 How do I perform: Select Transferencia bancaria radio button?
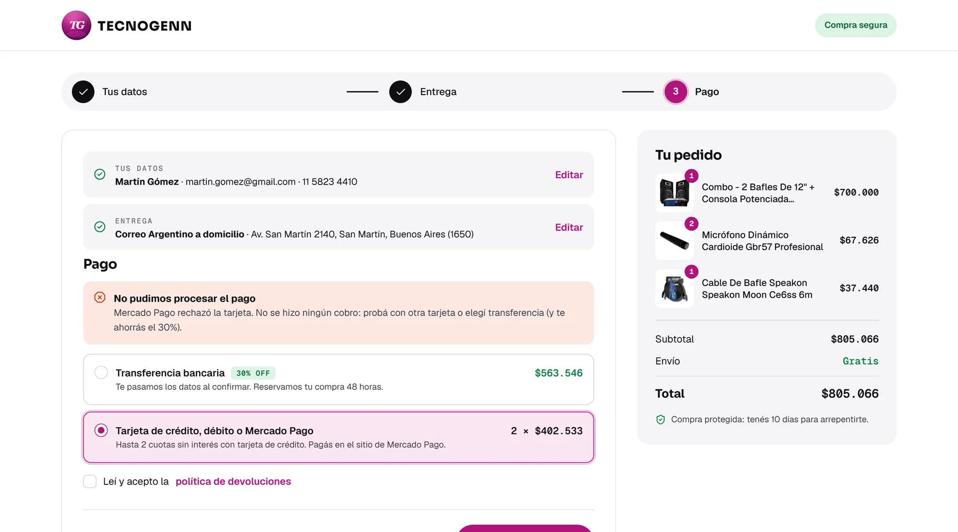(x=101, y=372)
